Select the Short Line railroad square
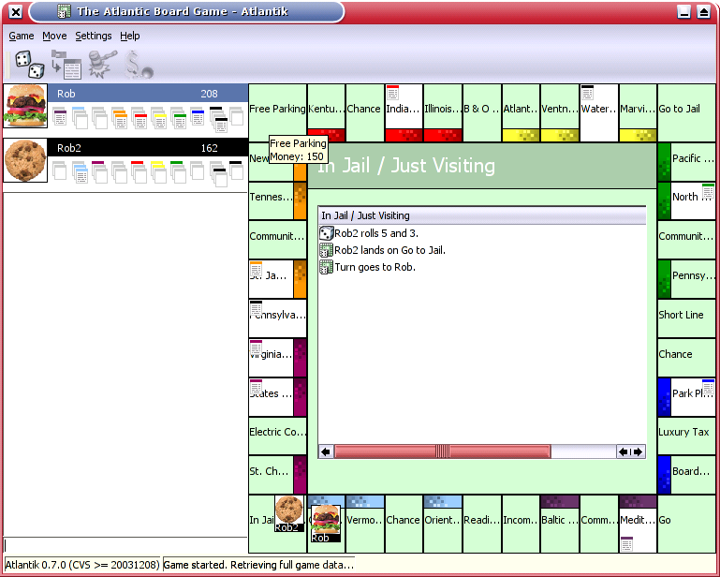This screenshot has width=720, height=577. tap(686, 318)
